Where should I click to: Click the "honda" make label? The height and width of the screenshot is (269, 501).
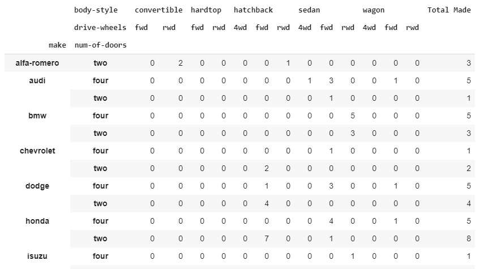[37, 221]
